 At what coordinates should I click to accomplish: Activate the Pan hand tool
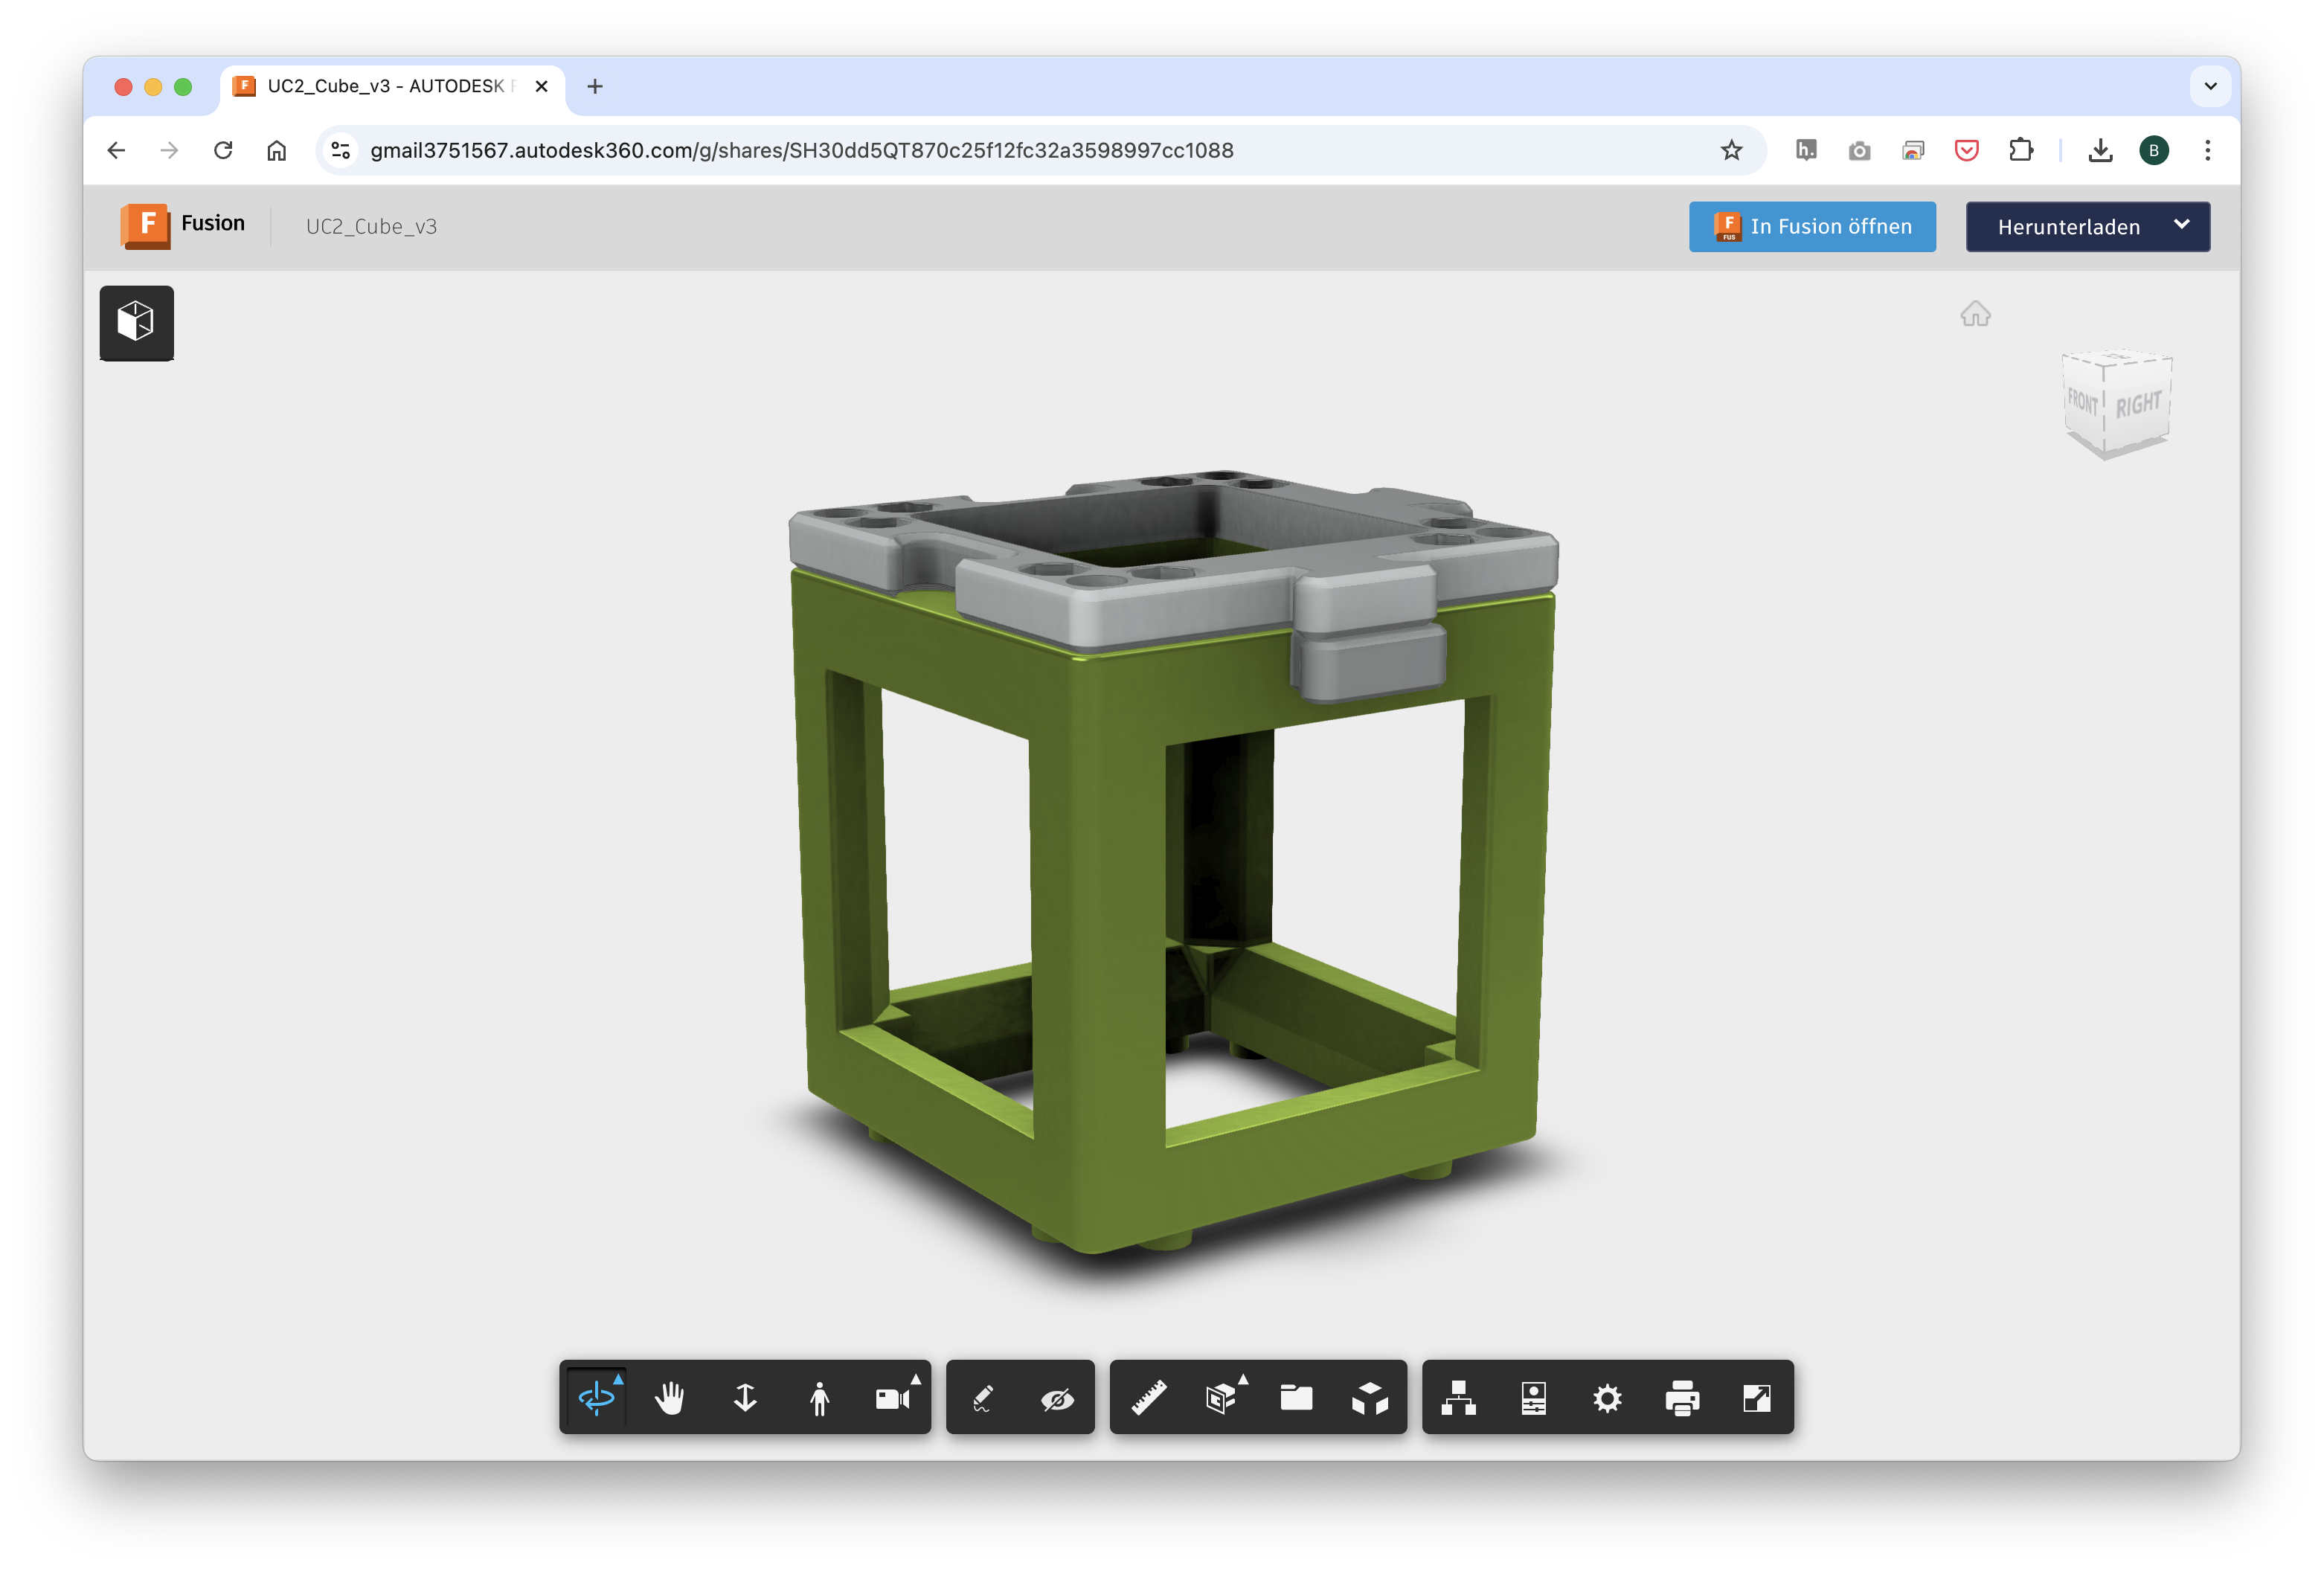pos(670,1397)
